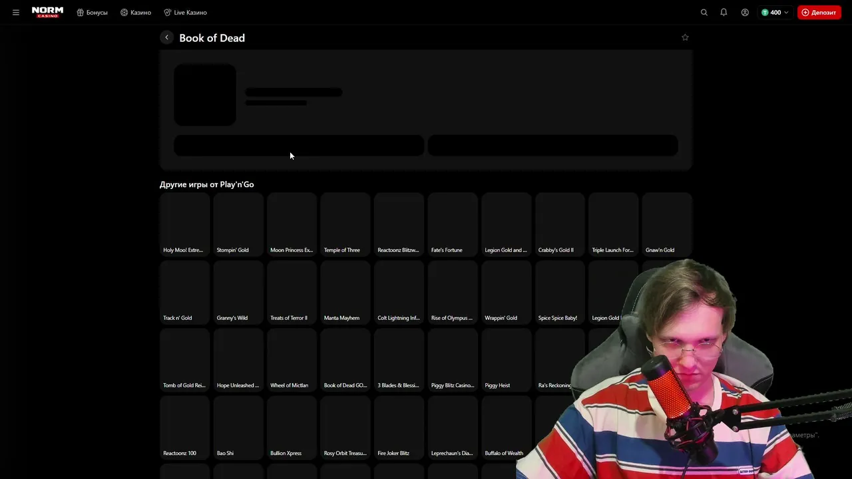Open the user profile icon
This screenshot has height=479, width=852.
(745, 13)
